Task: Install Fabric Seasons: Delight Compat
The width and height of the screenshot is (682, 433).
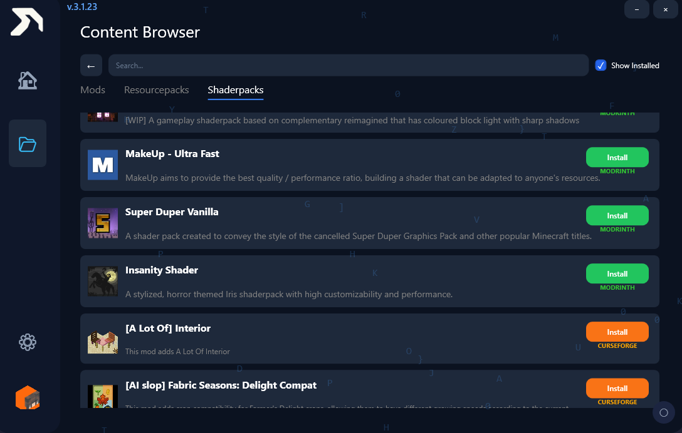Action: [x=617, y=389]
